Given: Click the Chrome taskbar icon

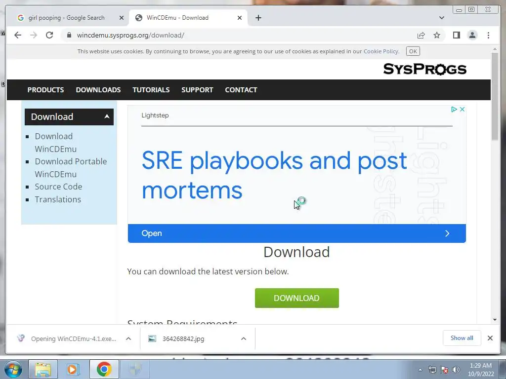Looking at the screenshot, I should click(104, 369).
